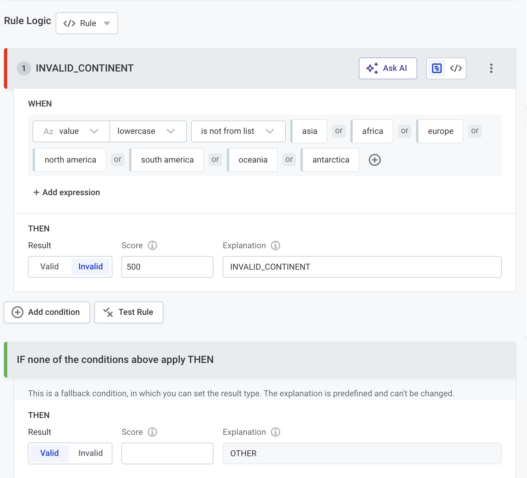The width and height of the screenshot is (527, 478).
Task: Open the three-dot rule options menu
Action: pos(491,68)
